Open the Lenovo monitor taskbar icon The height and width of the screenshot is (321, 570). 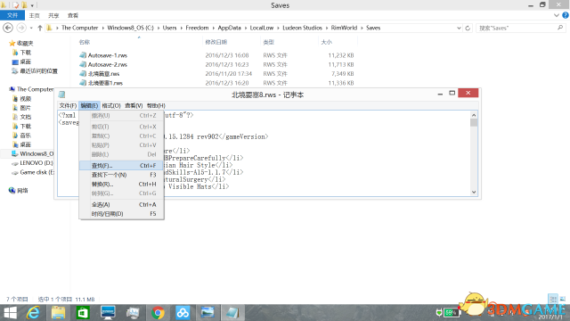click(x=108, y=313)
